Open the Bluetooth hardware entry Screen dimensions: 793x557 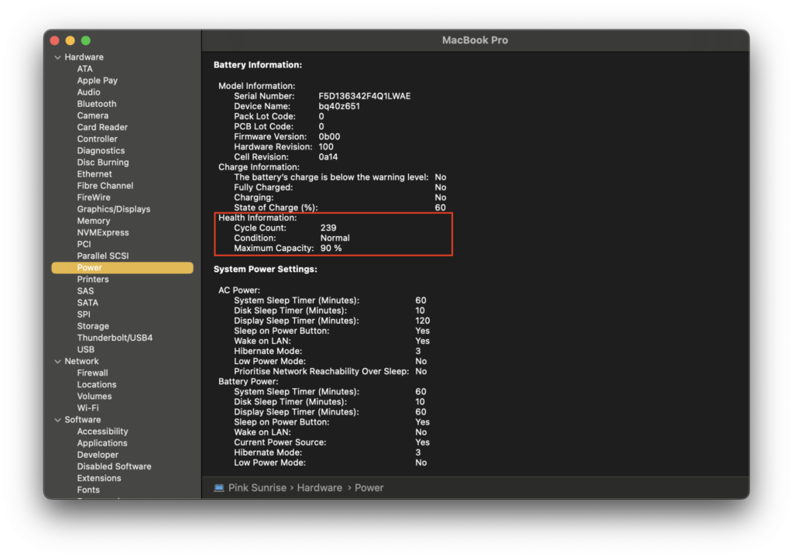(97, 104)
